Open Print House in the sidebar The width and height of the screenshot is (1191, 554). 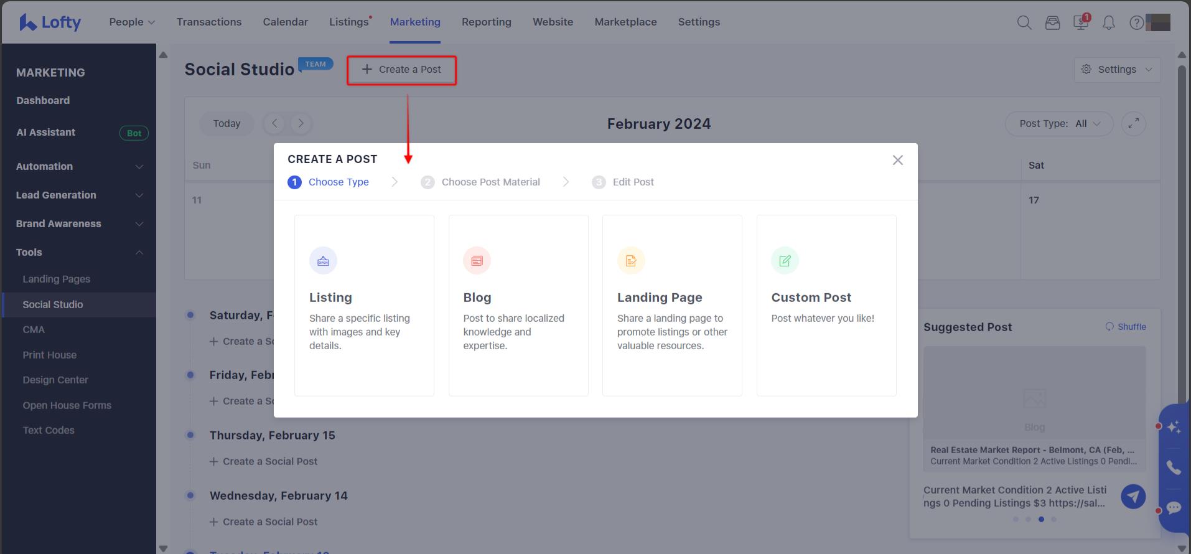coord(50,355)
